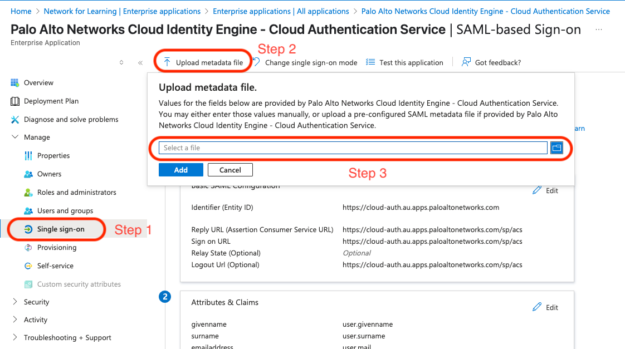Viewport: 625px width, 349px height.
Task: Collapse the sidebar with double chevron
Action: click(x=140, y=63)
